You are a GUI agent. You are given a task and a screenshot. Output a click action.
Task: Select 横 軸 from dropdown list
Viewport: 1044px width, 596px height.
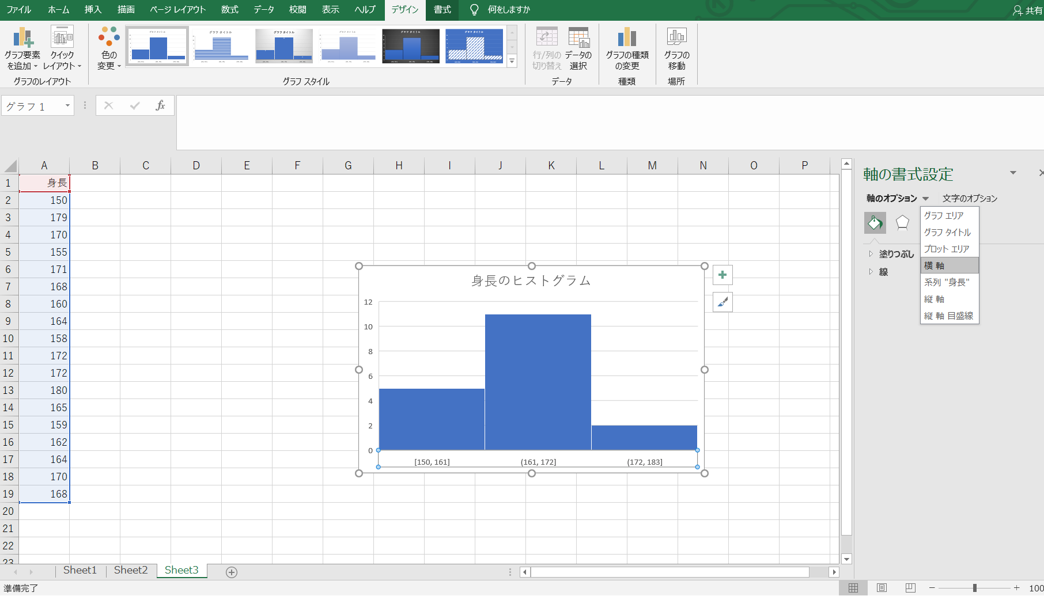[x=950, y=265]
